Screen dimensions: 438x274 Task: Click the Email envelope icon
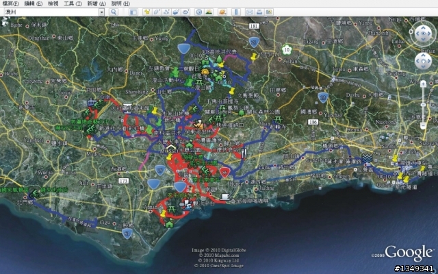(249, 12)
